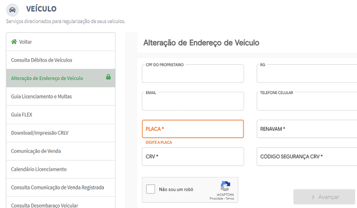Image resolution: width=357 pixels, height=208 pixels.
Task: Open the Guia FLEX menu item
Action: pos(61,115)
